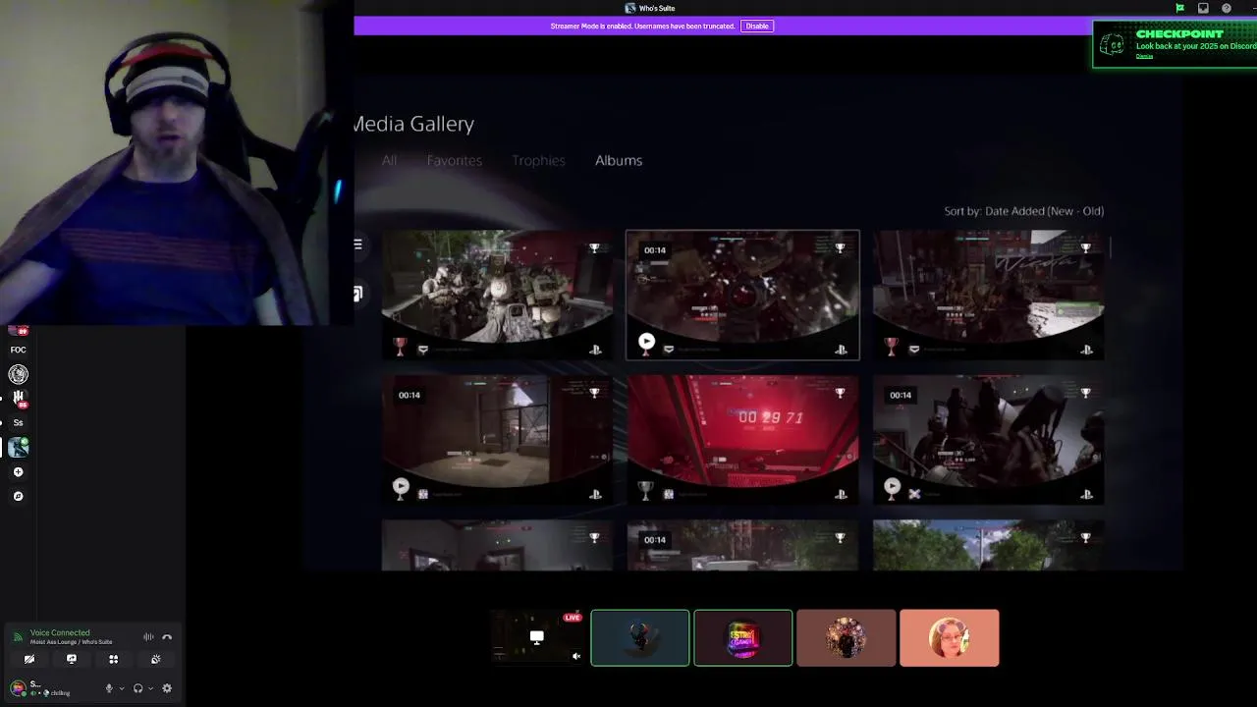Image resolution: width=1257 pixels, height=707 pixels.
Task: Select the brown fireworks avatar participant tile
Action: coord(847,638)
